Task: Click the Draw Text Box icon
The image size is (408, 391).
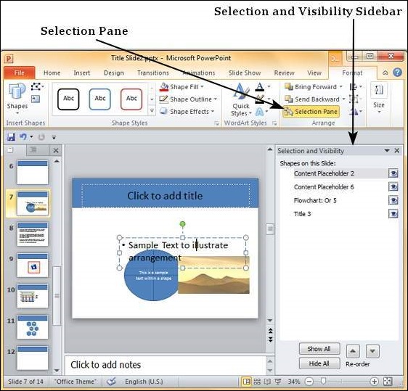Action: pyautogui.click(x=36, y=99)
